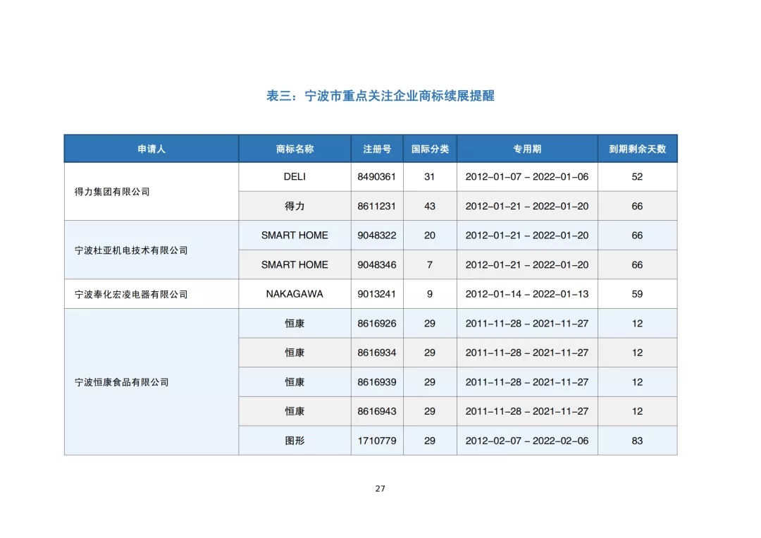This screenshot has height=538, width=761.
Task: Click remaining days 52 in DELI row
Action: (637, 177)
